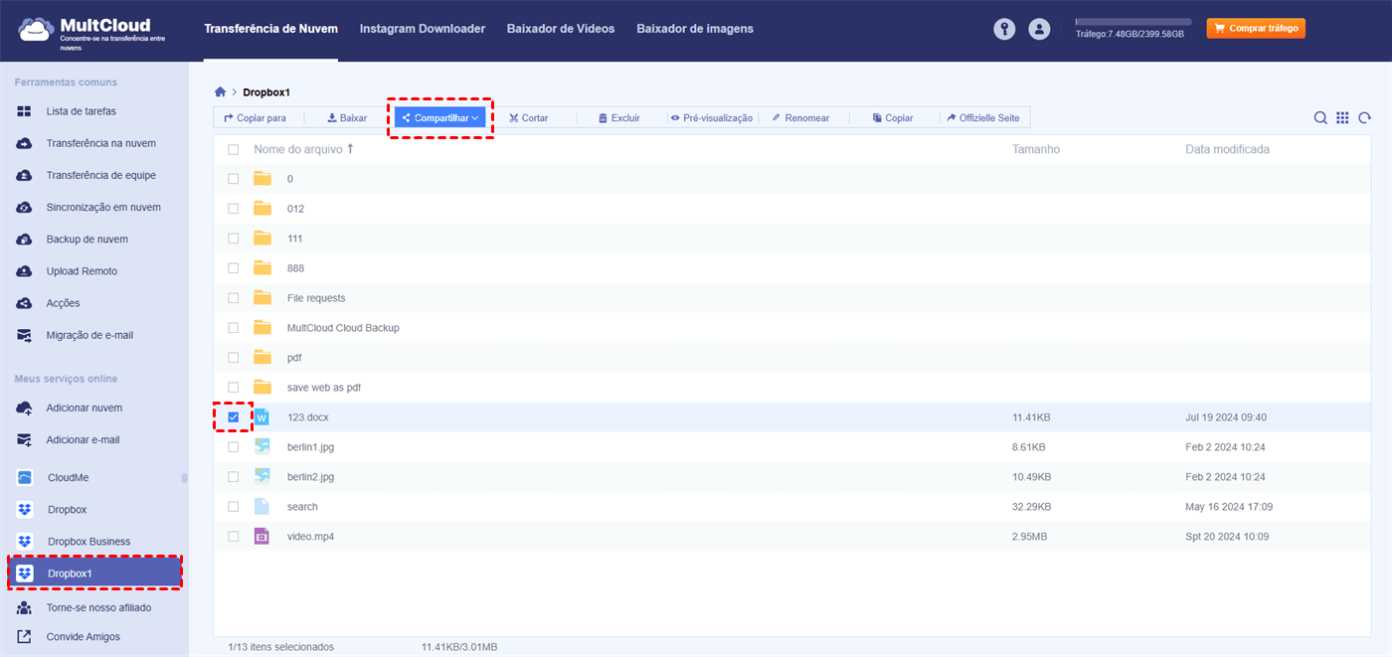
Task: Expand the Compartilhar dropdown
Action: (x=440, y=116)
